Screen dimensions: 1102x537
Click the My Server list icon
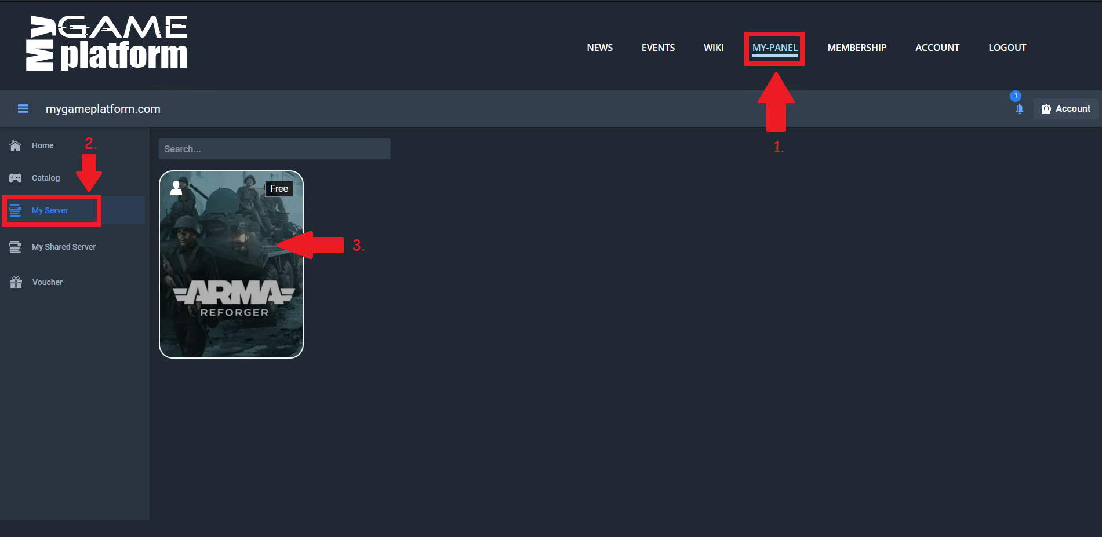[16, 210]
